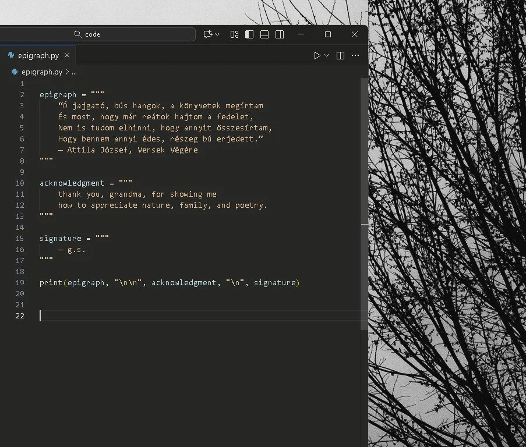Click the Python icon in the breadcrumb
The height and width of the screenshot is (447, 526).
click(x=15, y=72)
